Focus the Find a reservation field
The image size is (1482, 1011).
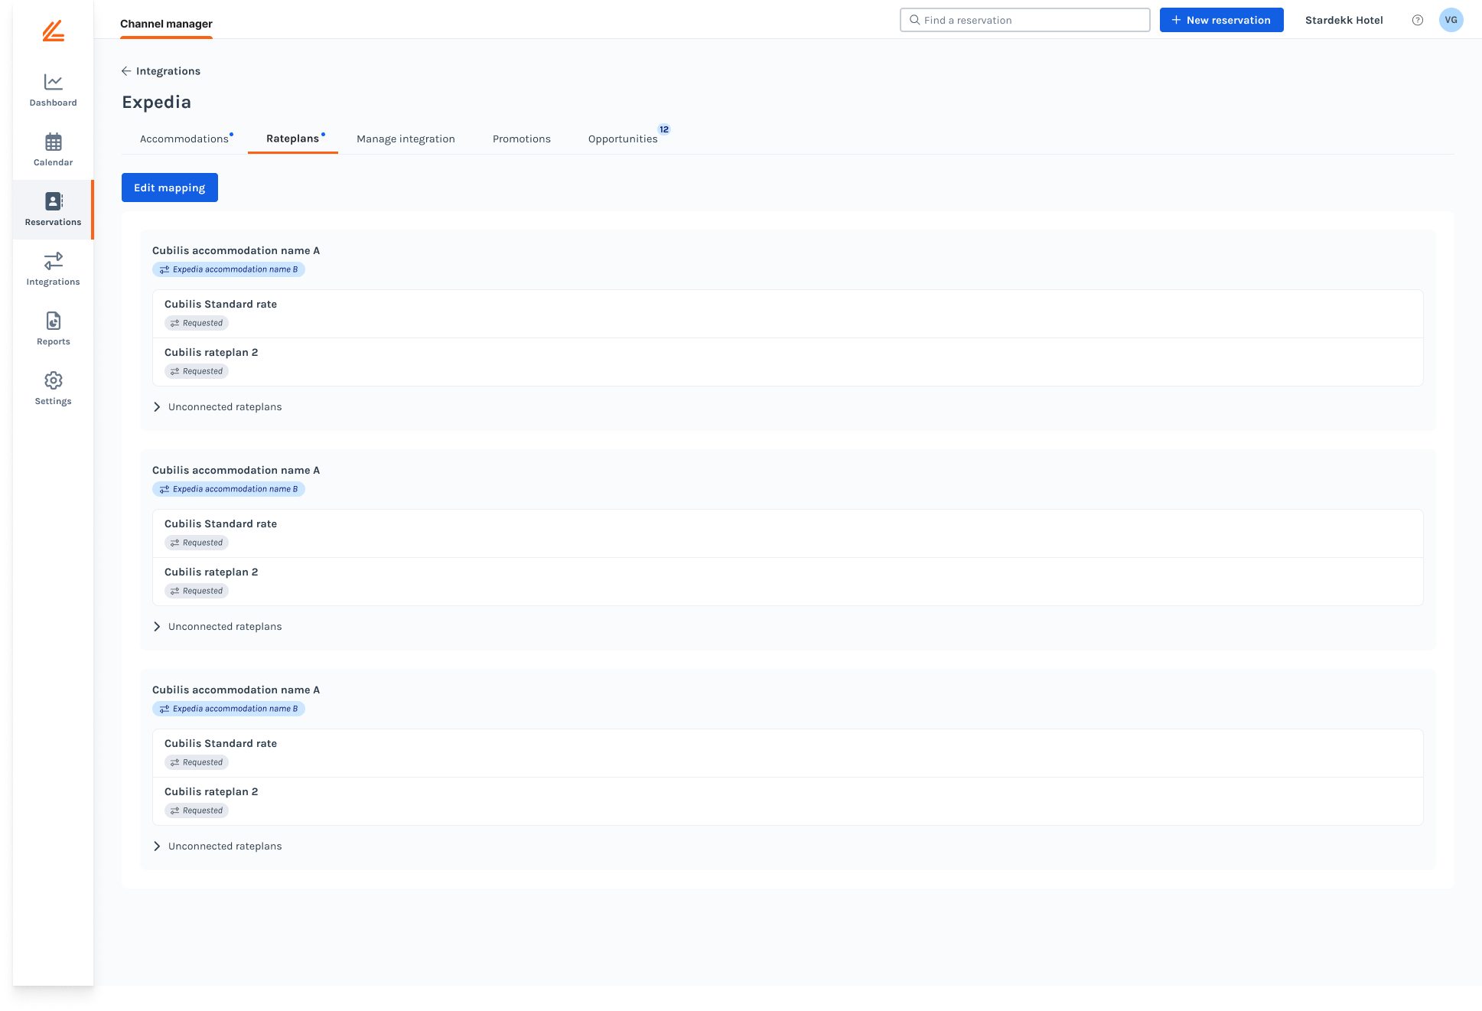pyautogui.click(x=1025, y=21)
